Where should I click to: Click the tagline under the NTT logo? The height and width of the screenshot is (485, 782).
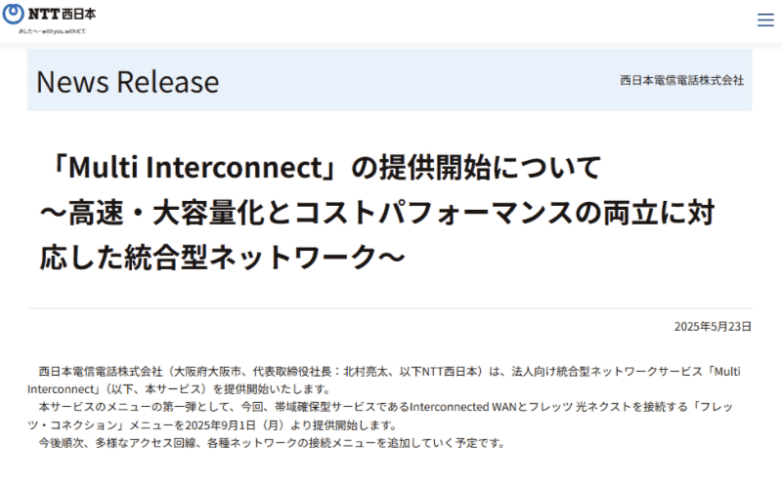pyautogui.click(x=51, y=31)
